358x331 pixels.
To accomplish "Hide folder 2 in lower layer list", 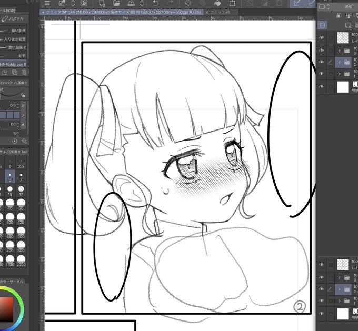I will 322,289.
